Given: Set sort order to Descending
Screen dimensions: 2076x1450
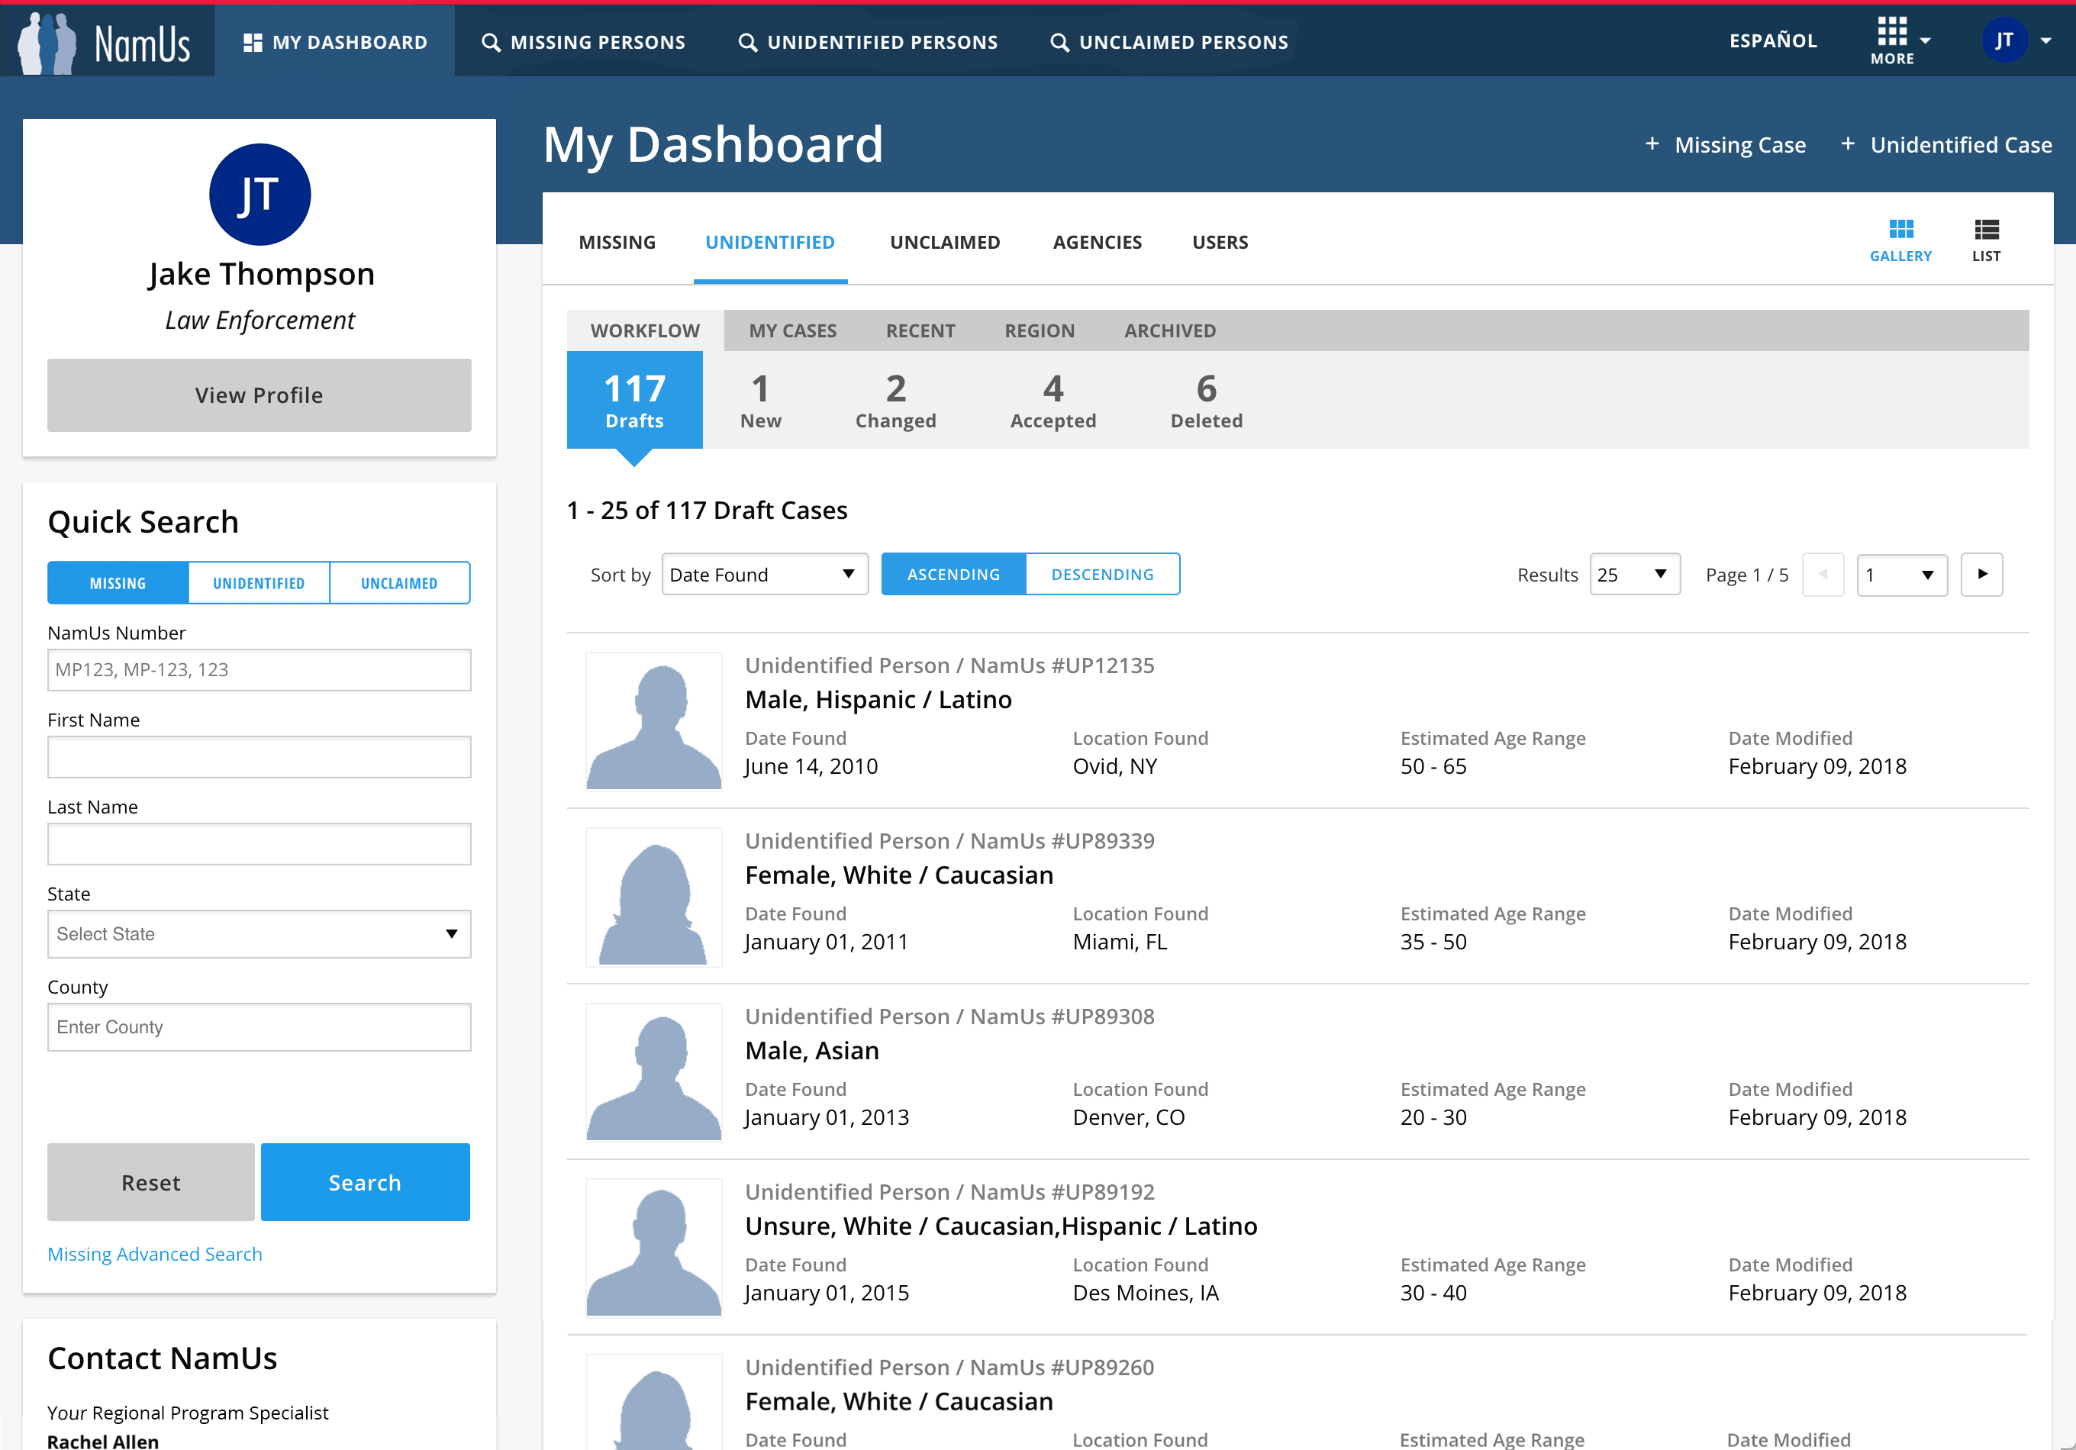Looking at the screenshot, I should tap(1102, 574).
